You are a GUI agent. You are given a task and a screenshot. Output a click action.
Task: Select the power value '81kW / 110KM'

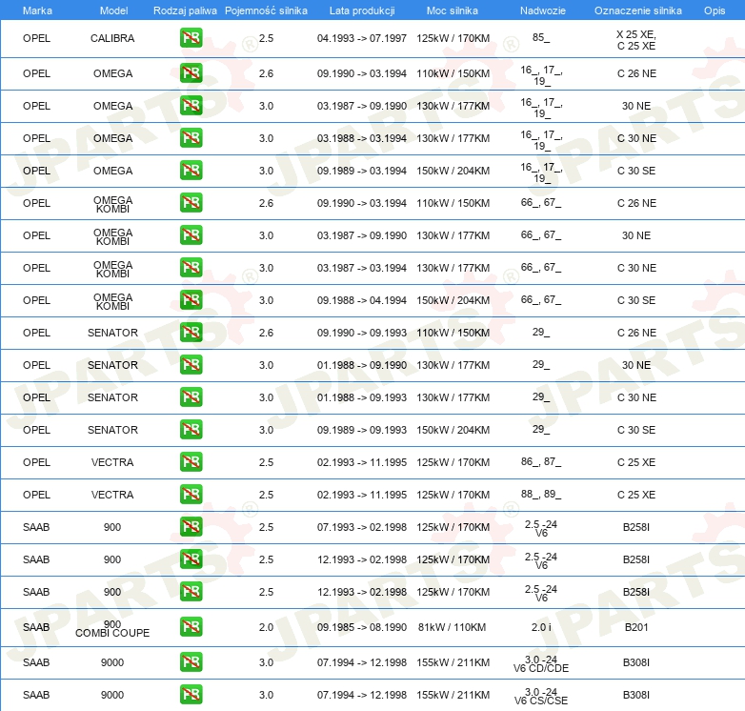click(453, 627)
